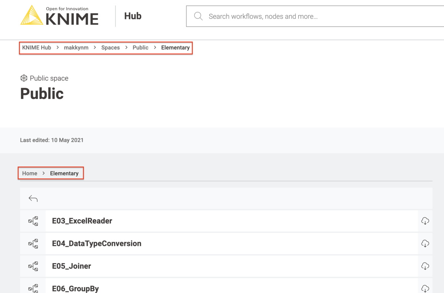The width and height of the screenshot is (444, 293).
Task: Click the workflow icon beside E03_ExcelReader
Action: point(33,221)
